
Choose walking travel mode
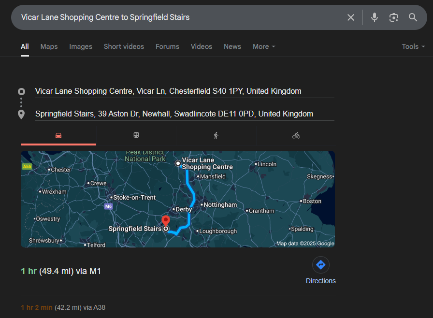tap(216, 136)
